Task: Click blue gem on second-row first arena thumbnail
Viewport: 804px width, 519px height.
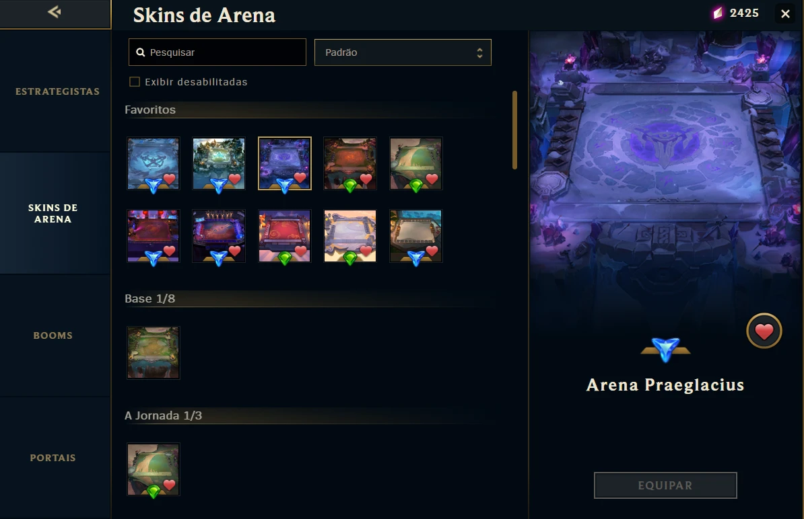Action: (x=154, y=258)
